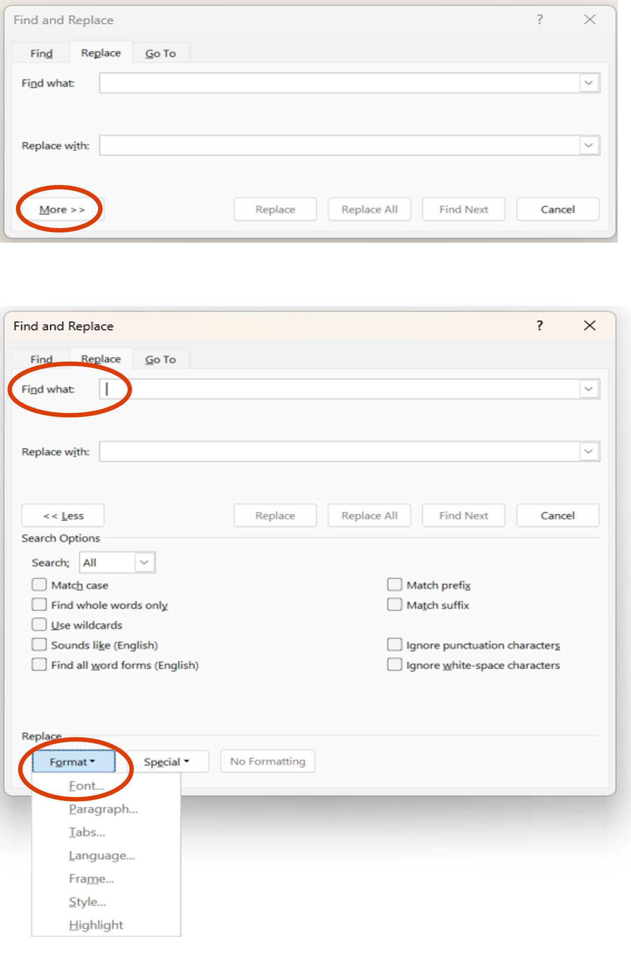
Task: Click the More >> button
Action: coord(62,210)
